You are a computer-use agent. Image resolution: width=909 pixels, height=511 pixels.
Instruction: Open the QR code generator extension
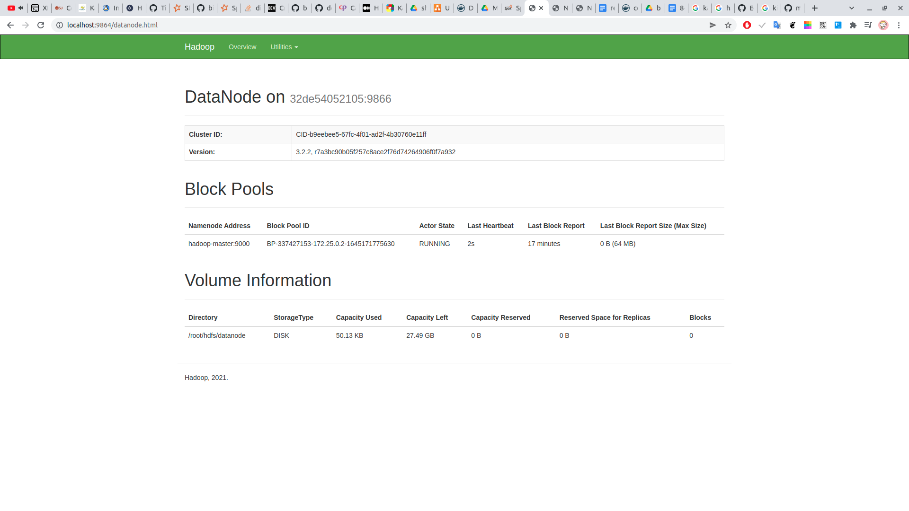click(823, 25)
